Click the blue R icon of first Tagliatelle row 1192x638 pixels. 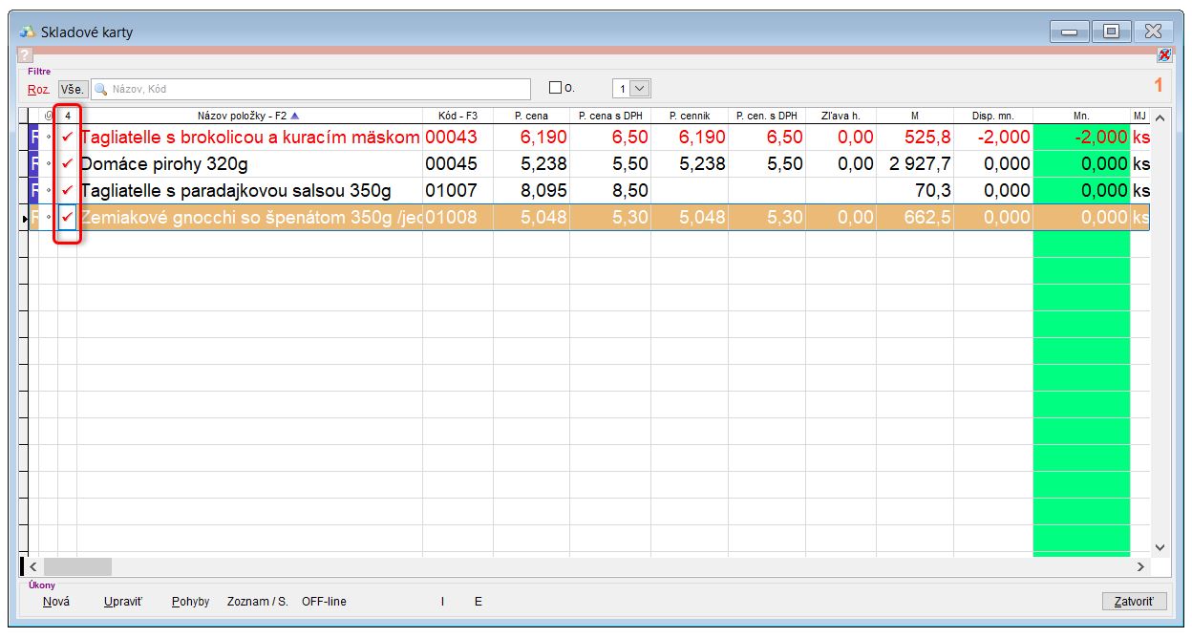pyautogui.click(x=35, y=138)
